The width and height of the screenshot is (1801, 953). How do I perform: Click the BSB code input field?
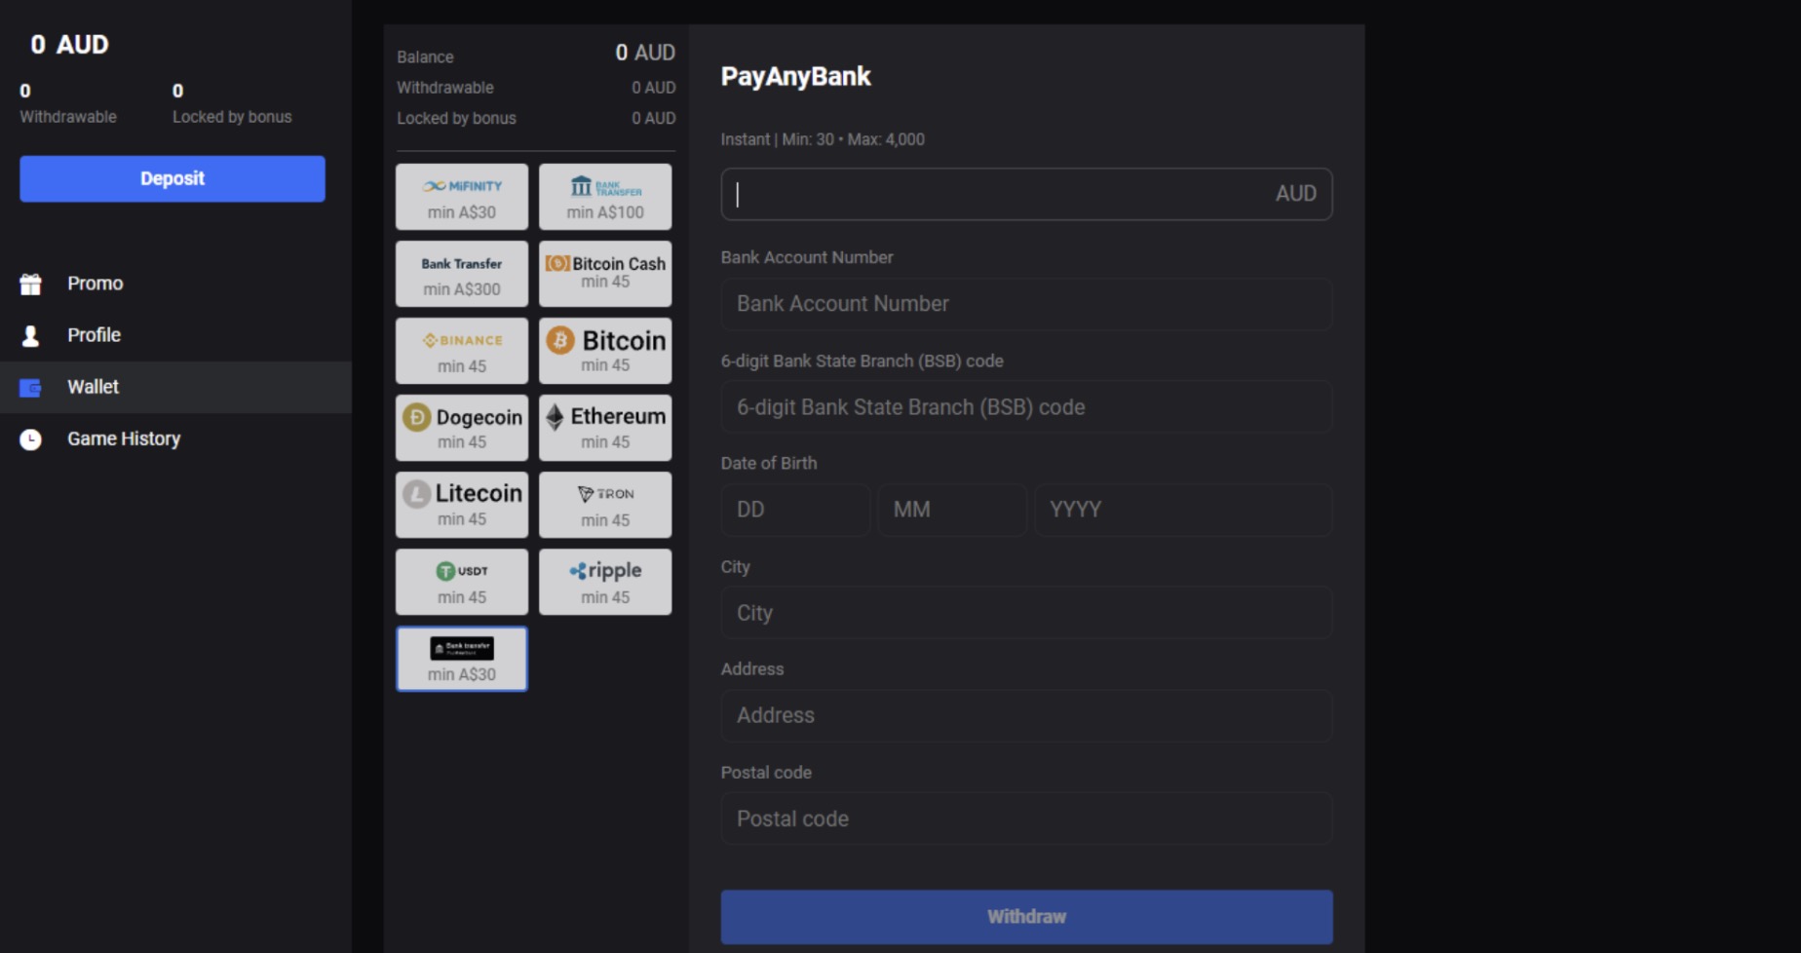[1025, 407]
